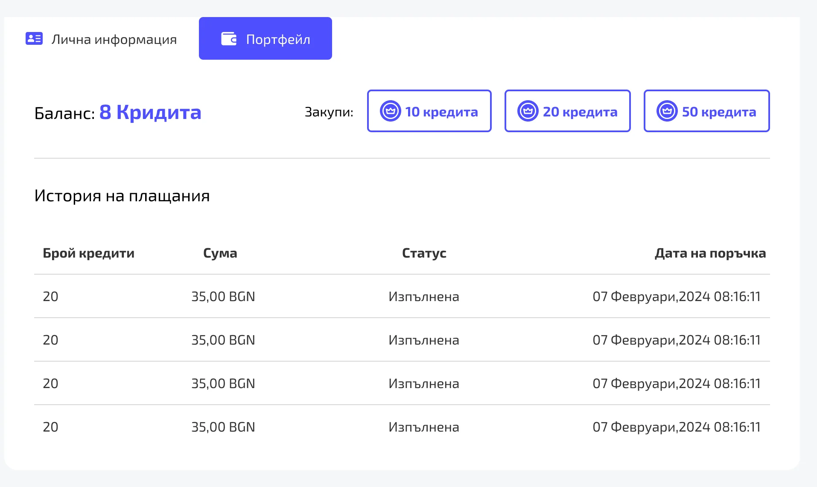Viewport: 817px width, 487px height.
Task: Buy the 50 кредита package
Action: tap(707, 111)
